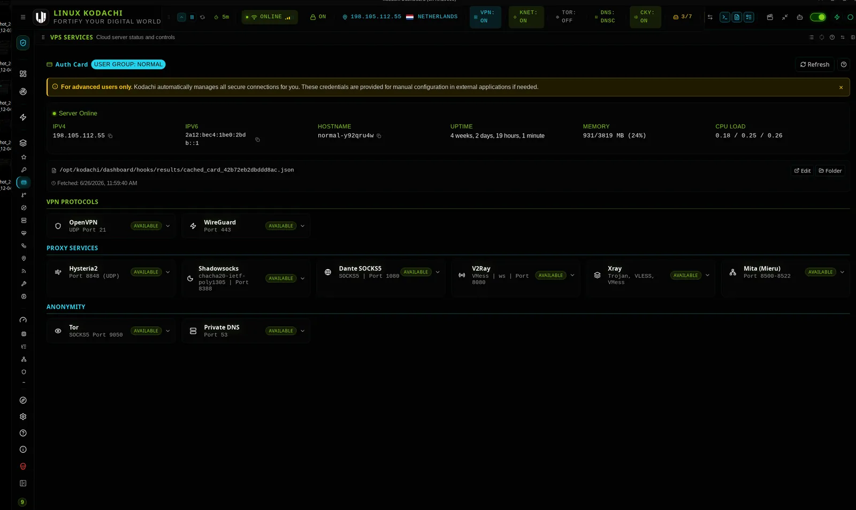Copy the IPv6 address

tap(257, 140)
